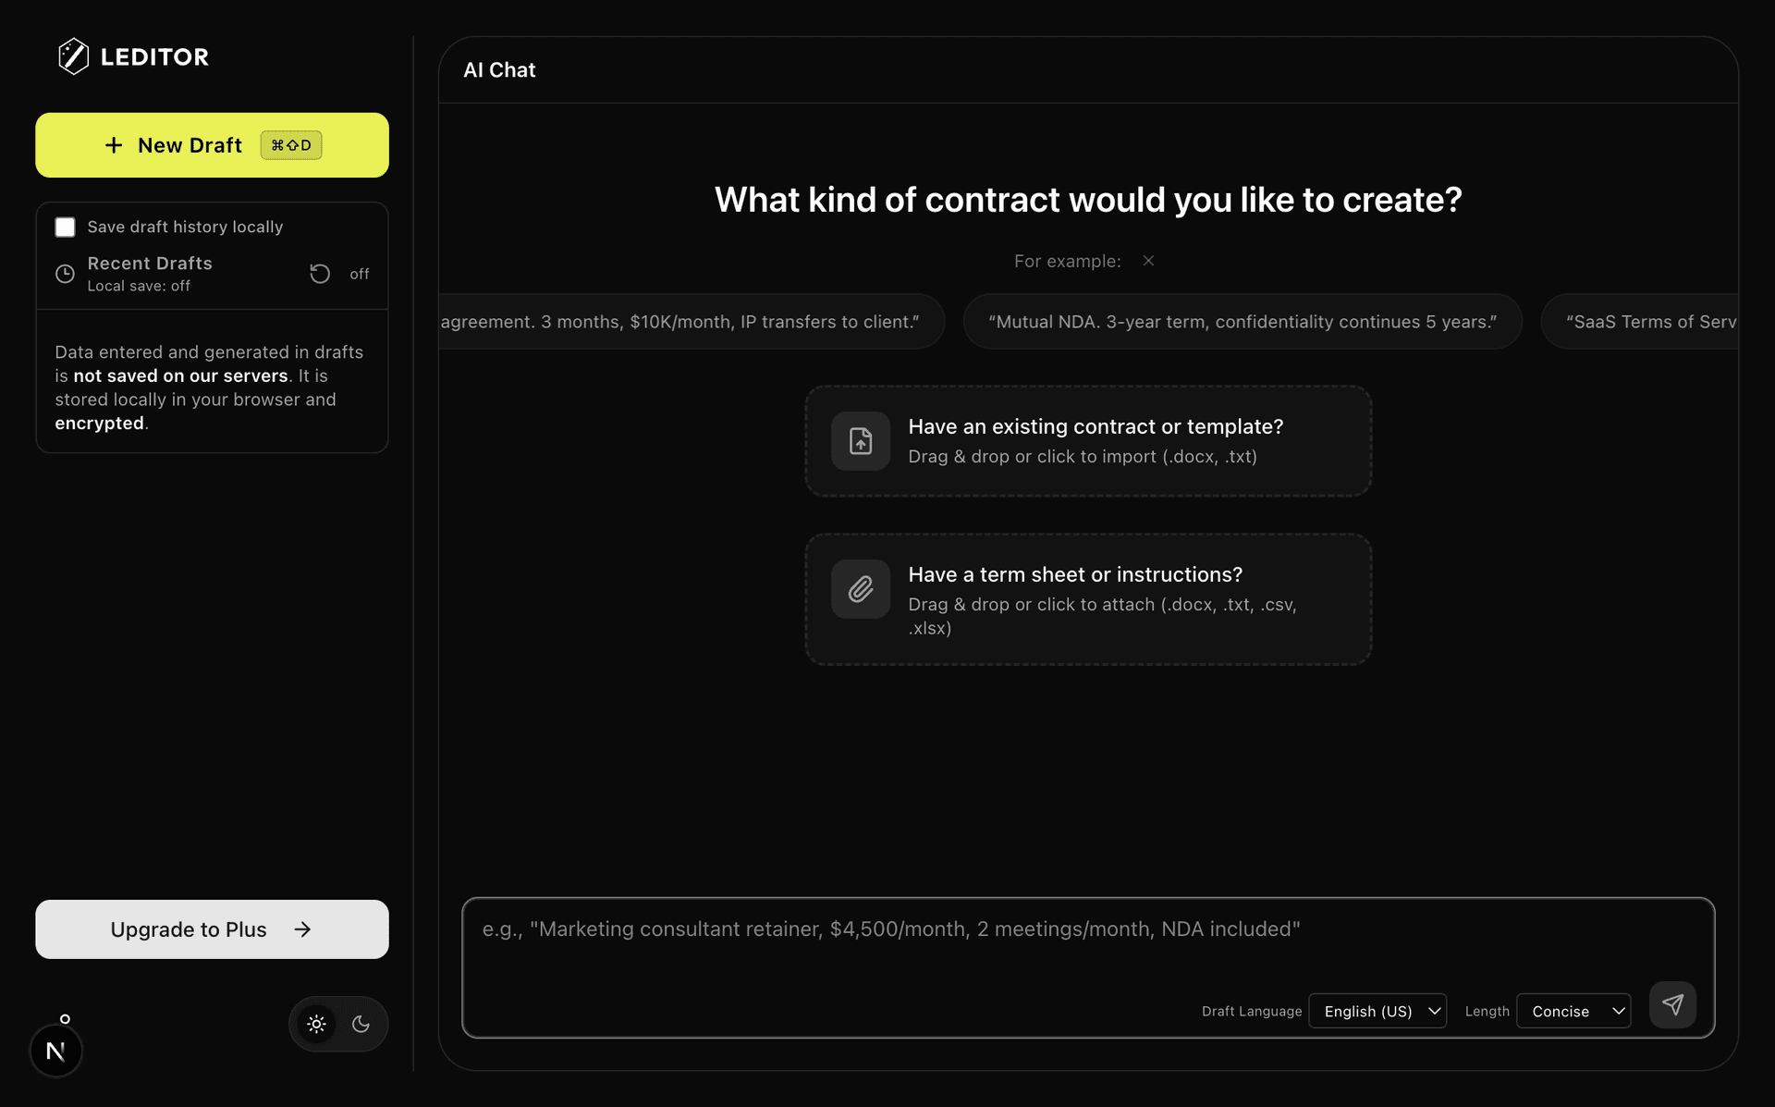Dismiss the examples with the X
1775x1107 pixels.
click(1147, 260)
